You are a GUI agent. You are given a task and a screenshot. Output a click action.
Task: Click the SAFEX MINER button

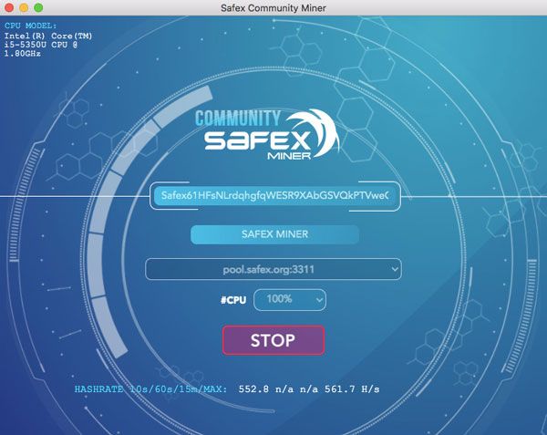coord(274,234)
